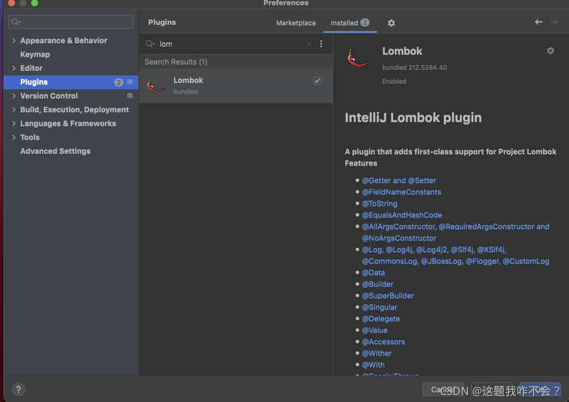
Task: Click the Search Results (1) header
Action: (176, 62)
